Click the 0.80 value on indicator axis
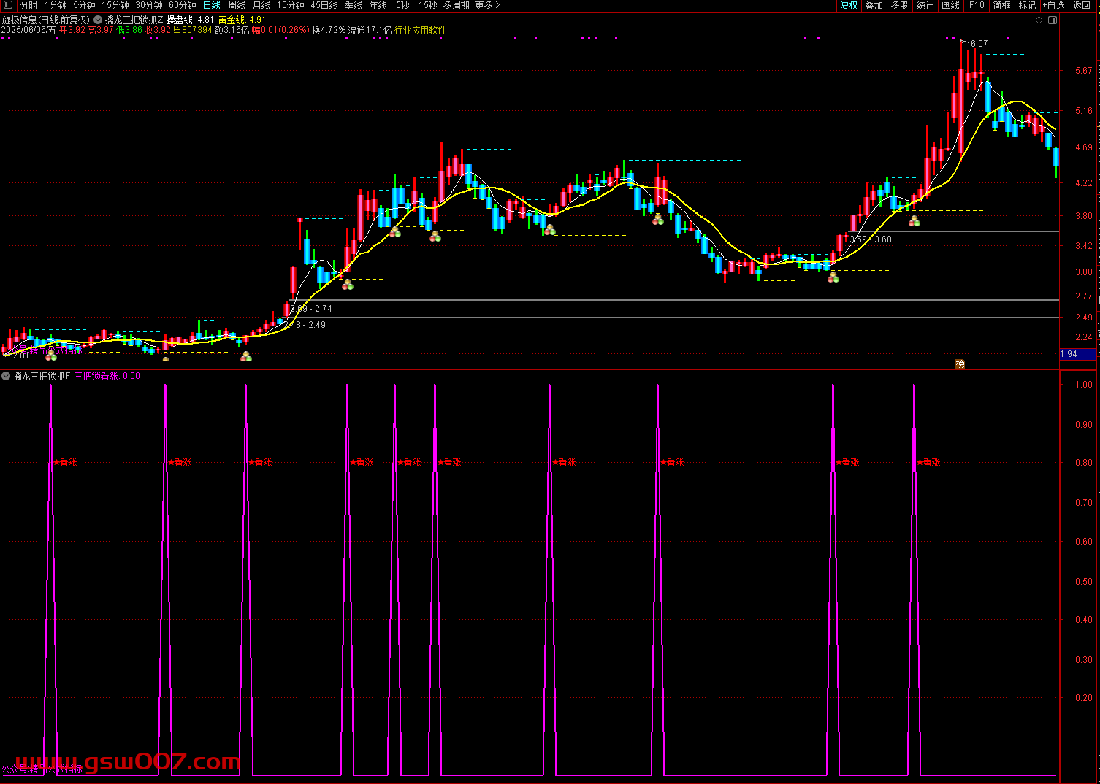This screenshot has height=784, width=1100. click(1084, 463)
